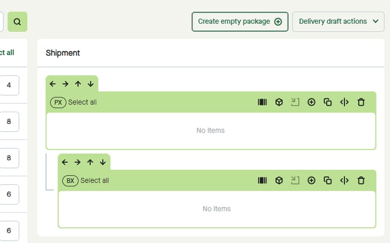
Task: Click the box icon in PX package
Action: 279,102
